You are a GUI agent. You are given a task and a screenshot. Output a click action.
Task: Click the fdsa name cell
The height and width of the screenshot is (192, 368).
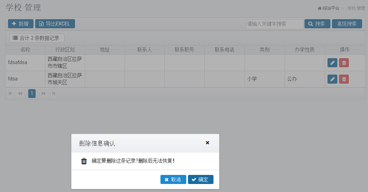tap(25, 79)
